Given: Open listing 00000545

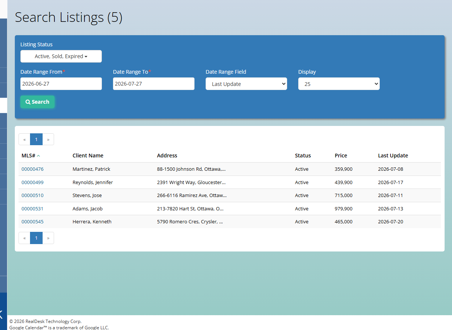Looking at the screenshot, I should pos(32,221).
